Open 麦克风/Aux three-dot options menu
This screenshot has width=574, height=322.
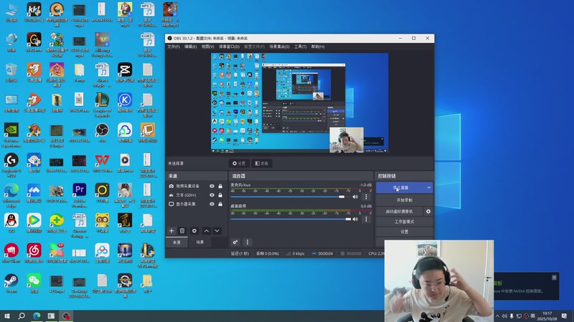tap(366, 197)
